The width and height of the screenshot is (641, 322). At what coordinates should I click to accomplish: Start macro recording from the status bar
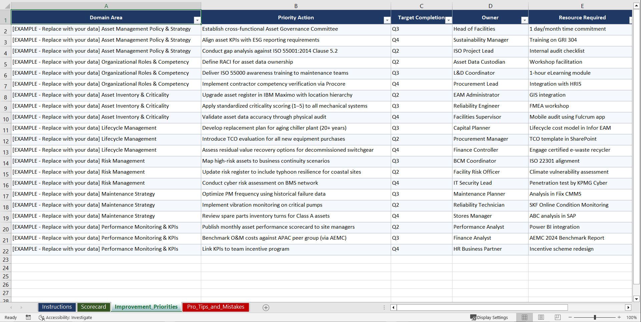coord(28,317)
